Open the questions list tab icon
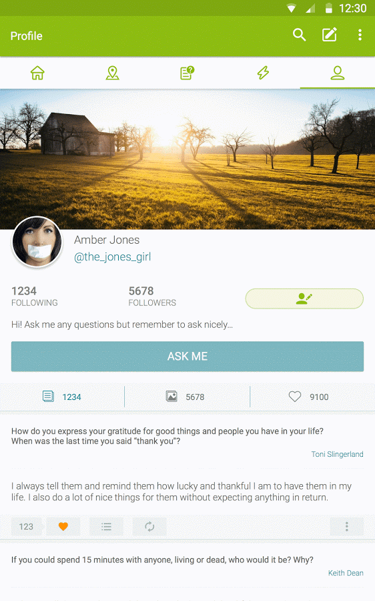 click(x=187, y=72)
